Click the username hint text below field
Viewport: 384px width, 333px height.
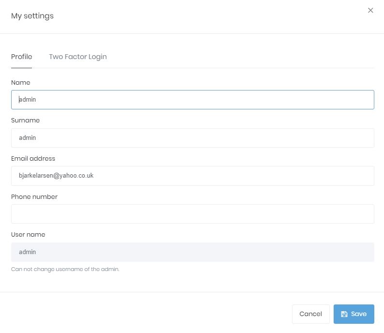click(x=65, y=269)
